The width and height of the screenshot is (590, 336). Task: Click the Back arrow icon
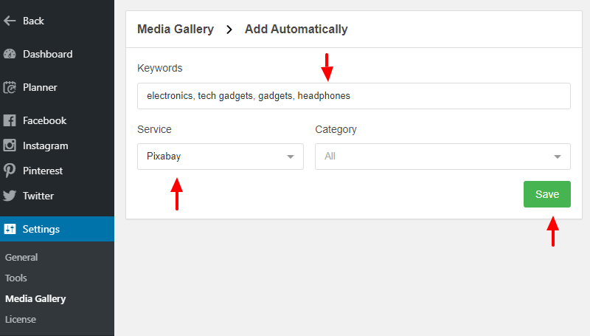click(x=10, y=21)
